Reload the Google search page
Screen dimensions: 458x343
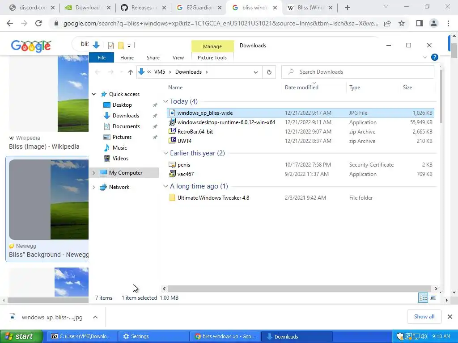click(38, 23)
